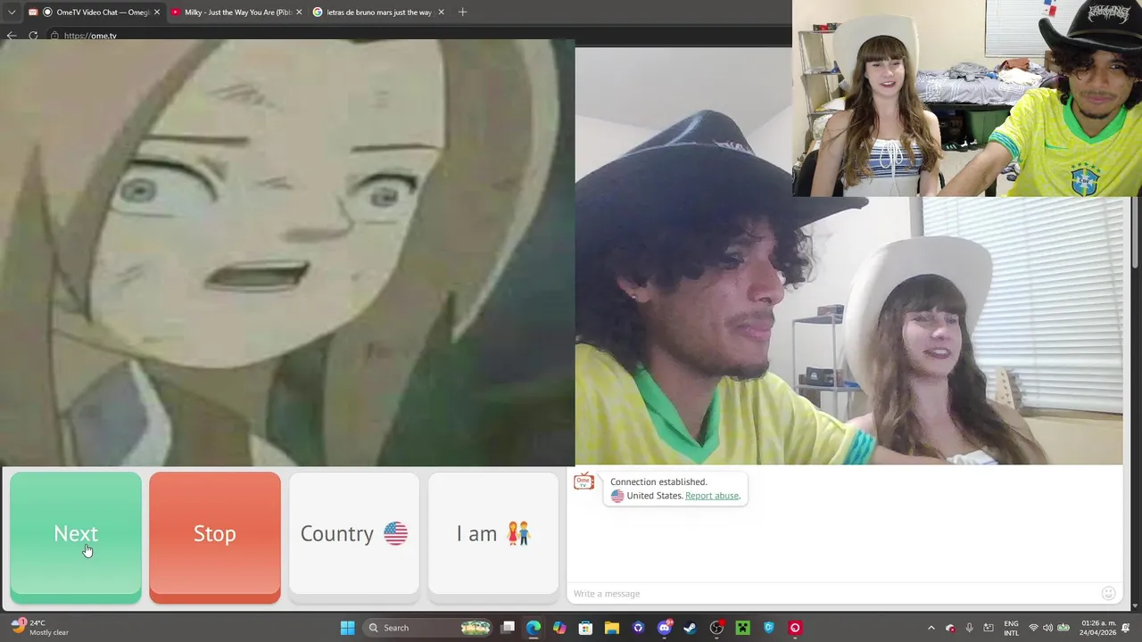Click the local webcam video feed
The image size is (1142, 642).
[848, 256]
